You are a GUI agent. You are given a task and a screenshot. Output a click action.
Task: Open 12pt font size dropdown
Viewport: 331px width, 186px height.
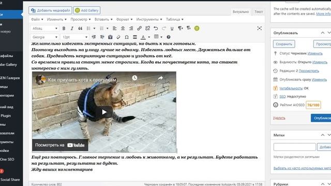click(74, 37)
